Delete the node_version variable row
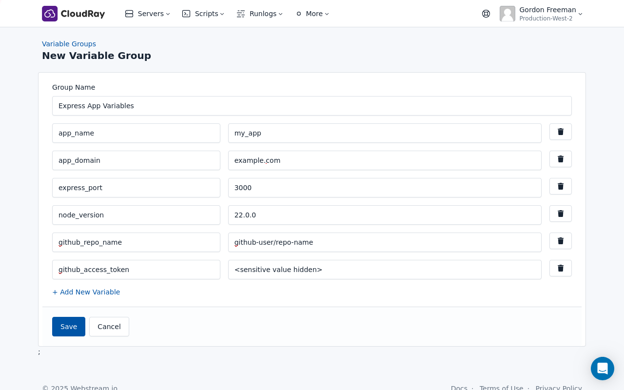The width and height of the screenshot is (624, 390). [x=560, y=214]
